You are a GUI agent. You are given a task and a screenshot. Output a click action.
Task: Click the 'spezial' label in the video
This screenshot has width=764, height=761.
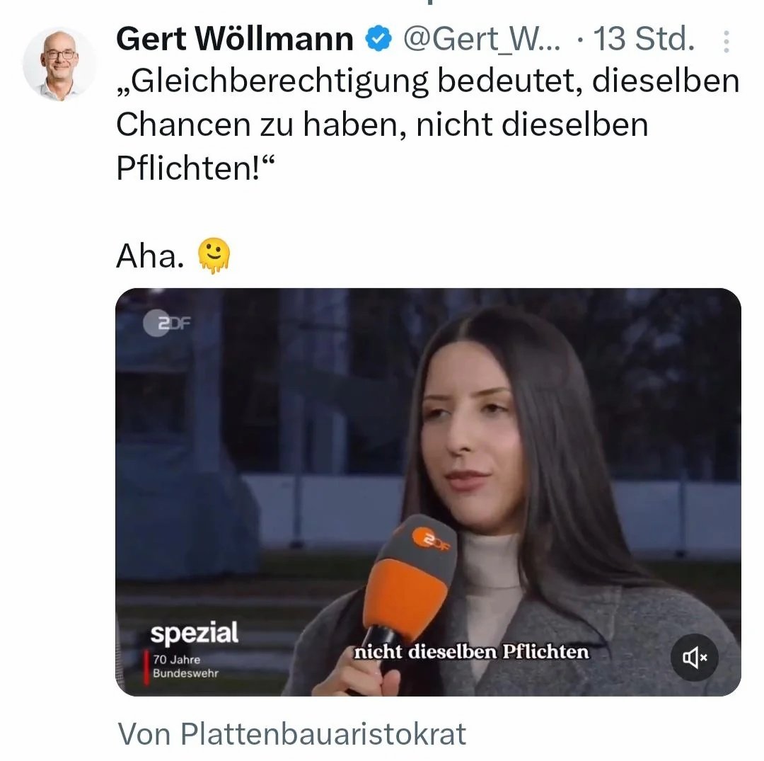point(195,634)
